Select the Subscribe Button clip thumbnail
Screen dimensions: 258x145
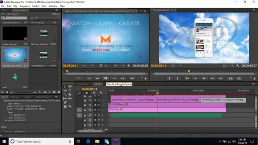15,55
